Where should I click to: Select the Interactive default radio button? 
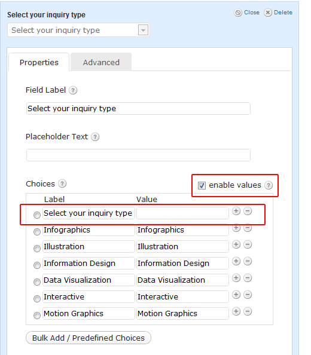click(x=37, y=299)
